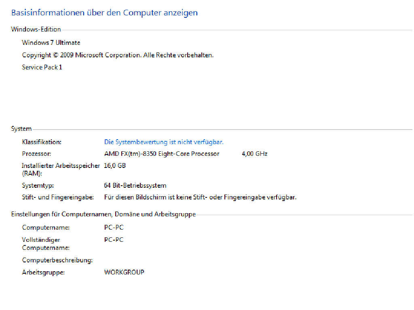Click the 64 Bit-Betriebssystem value
414x310 pixels.
(135, 186)
